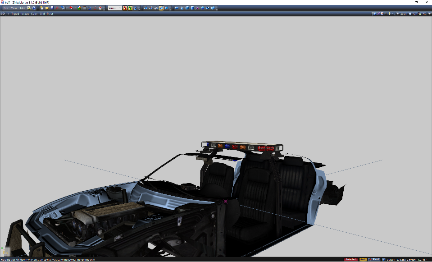Click the colorful axes helper icon
The height and width of the screenshot is (262, 432).
[197, 8]
